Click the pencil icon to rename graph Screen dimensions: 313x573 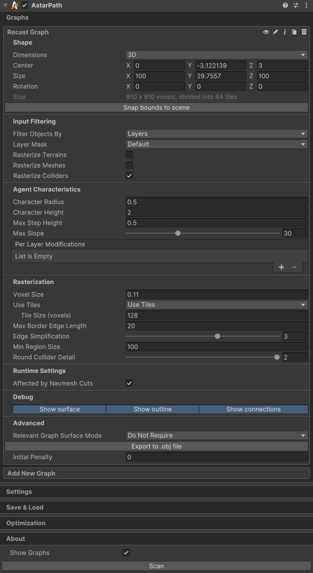click(275, 32)
